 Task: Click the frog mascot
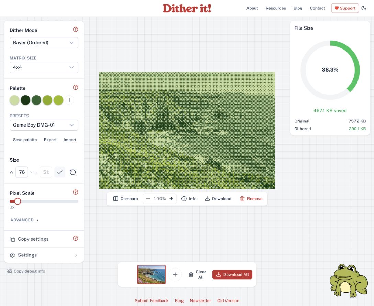pos(349,281)
